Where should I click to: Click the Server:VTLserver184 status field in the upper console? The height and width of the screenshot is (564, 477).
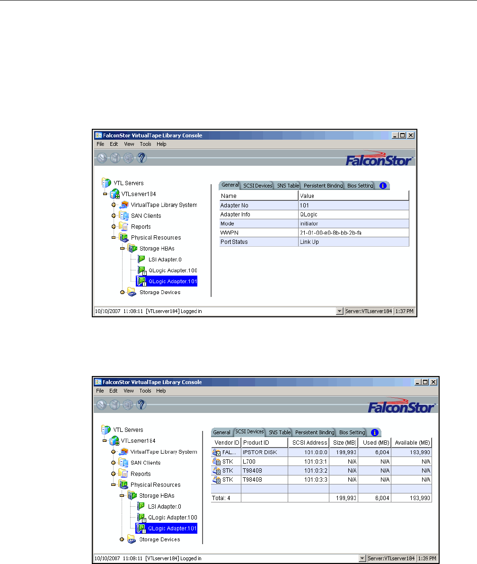tap(369, 311)
